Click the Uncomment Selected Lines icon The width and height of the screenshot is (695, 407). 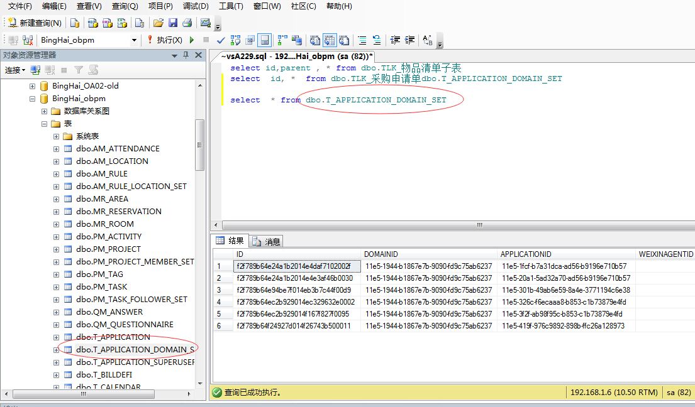click(x=377, y=40)
